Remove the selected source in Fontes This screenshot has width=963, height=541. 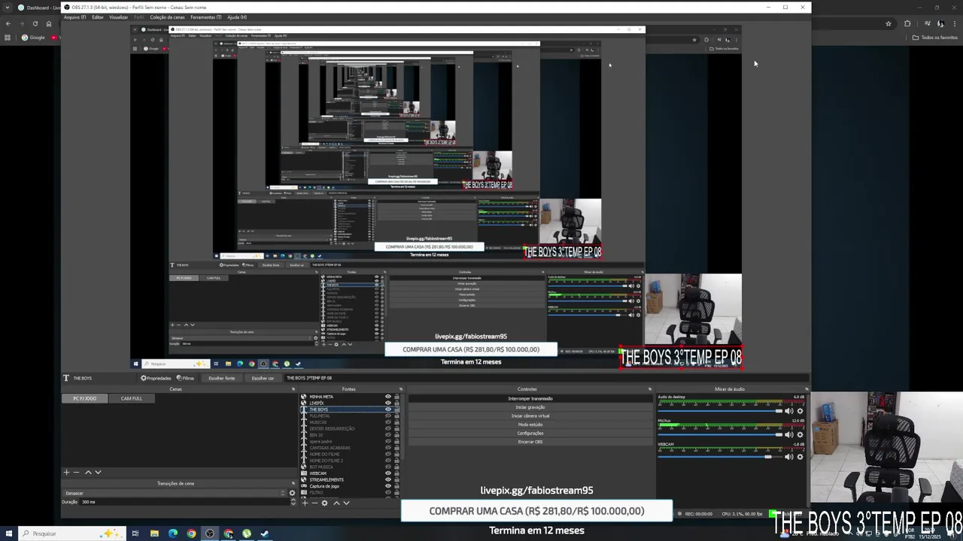coord(314,503)
